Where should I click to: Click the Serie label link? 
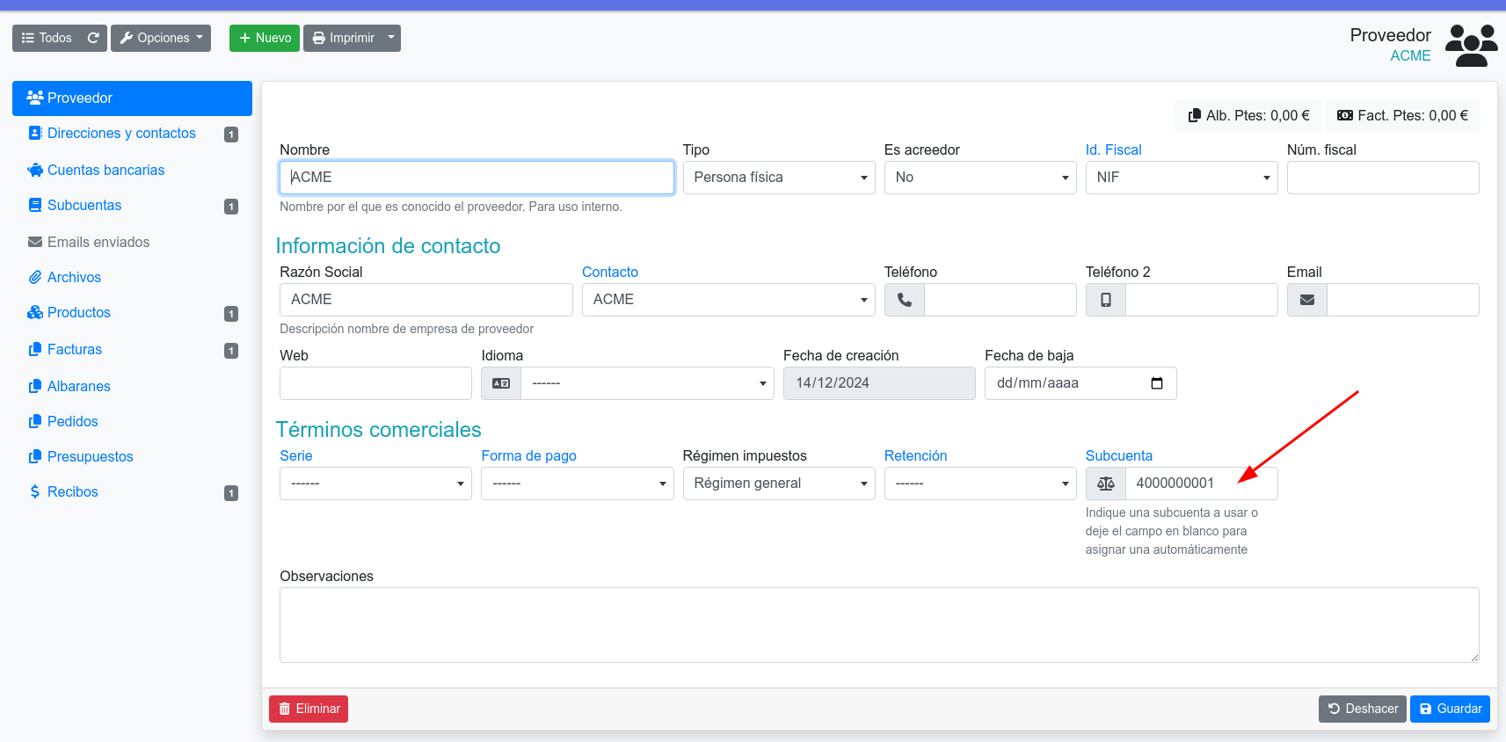(x=296, y=456)
